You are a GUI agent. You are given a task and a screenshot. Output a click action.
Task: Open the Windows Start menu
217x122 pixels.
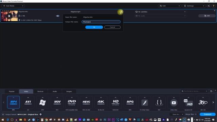(3, 120)
